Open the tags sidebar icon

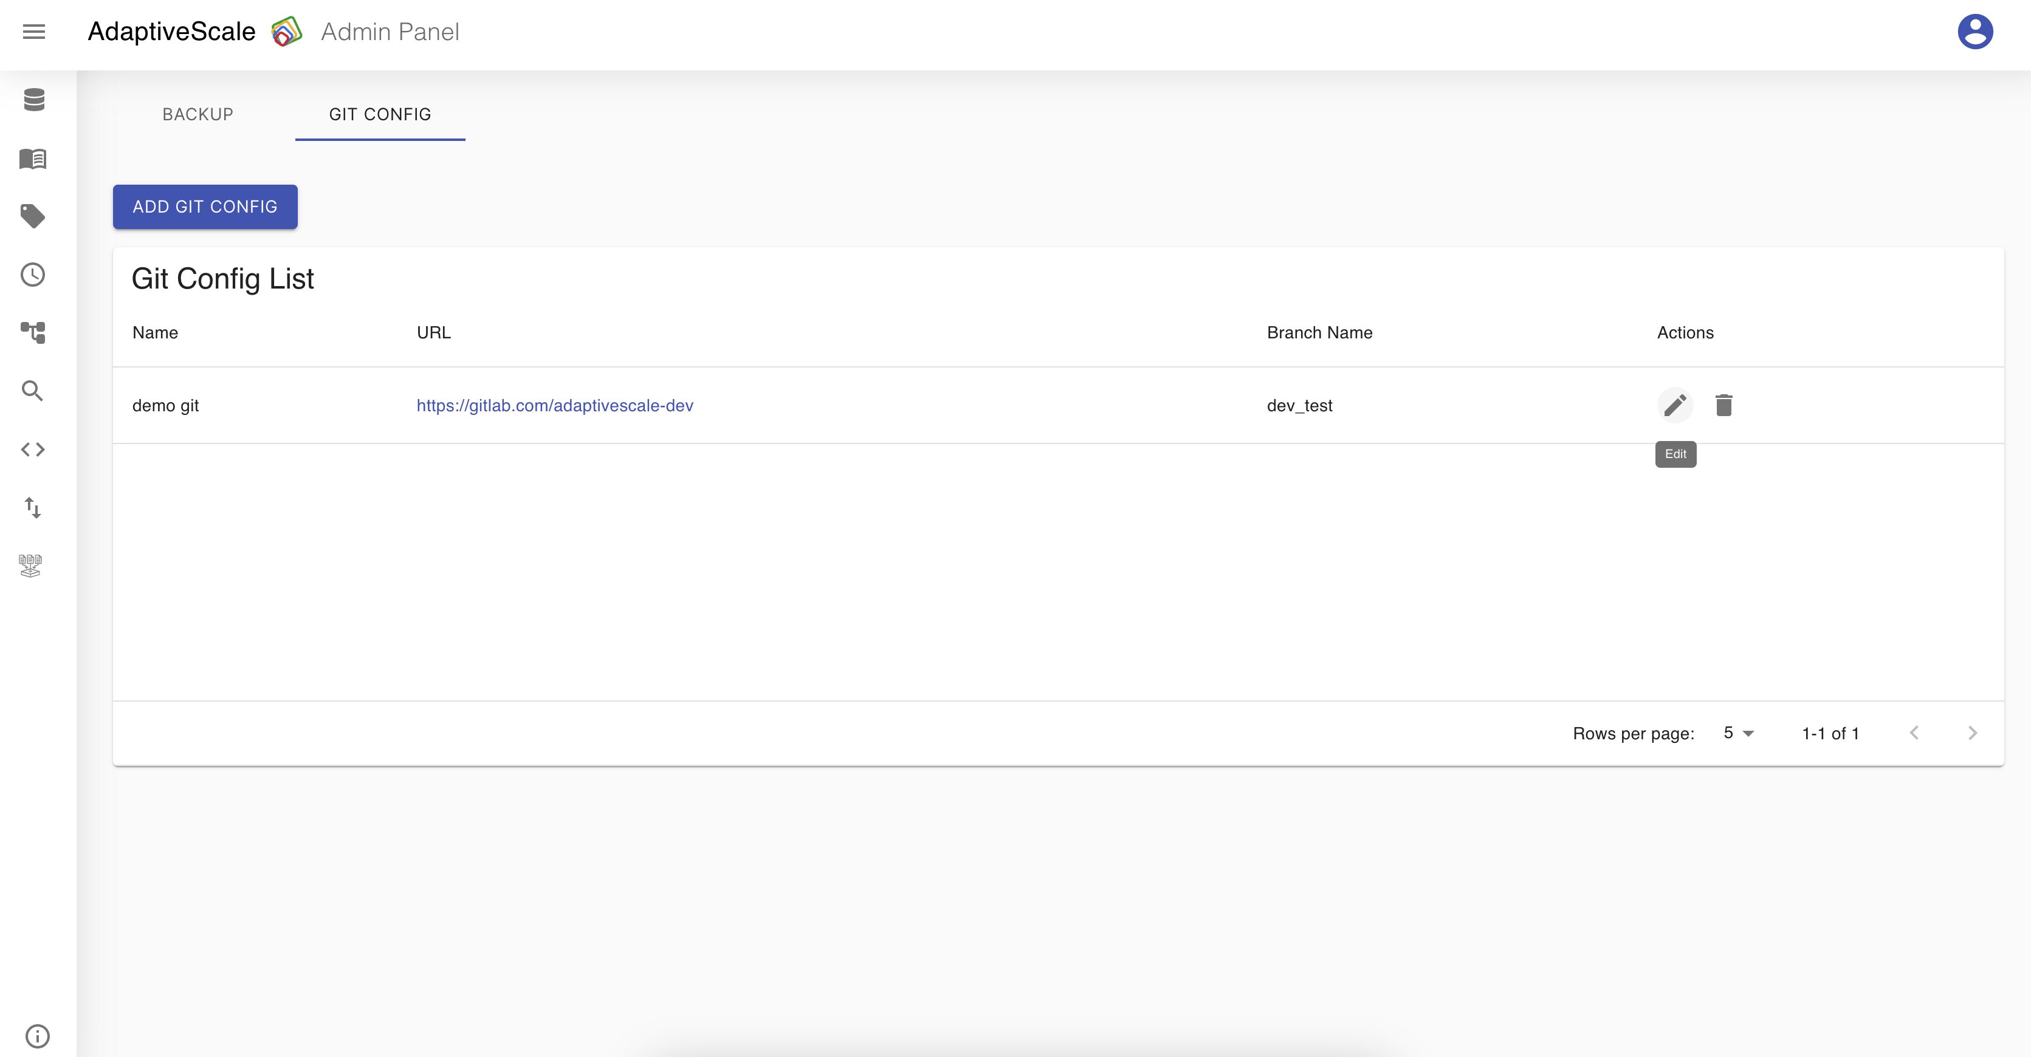(x=33, y=216)
